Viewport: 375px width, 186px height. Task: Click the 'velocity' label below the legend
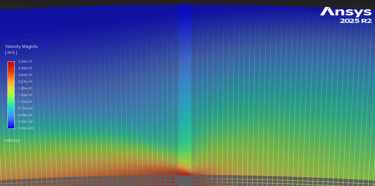12,140
